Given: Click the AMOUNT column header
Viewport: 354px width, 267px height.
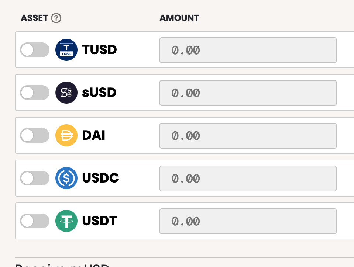Looking at the screenshot, I should (179, 18).
